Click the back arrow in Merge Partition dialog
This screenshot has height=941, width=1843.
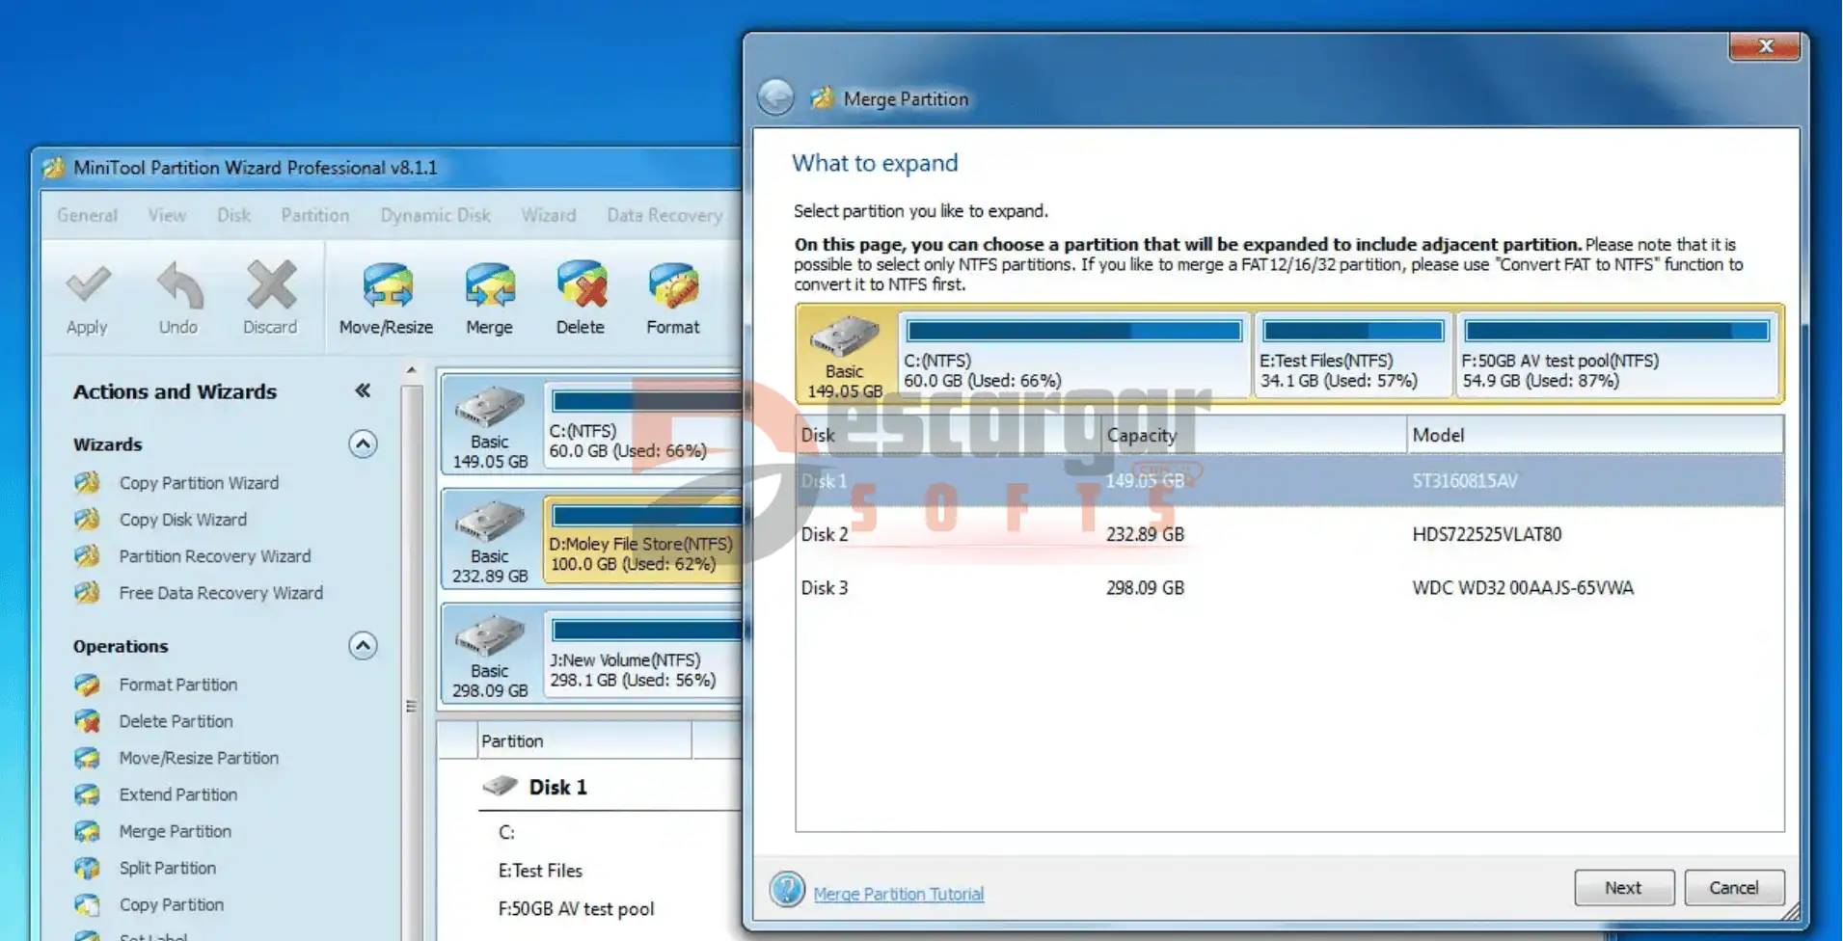coord(775,97)
